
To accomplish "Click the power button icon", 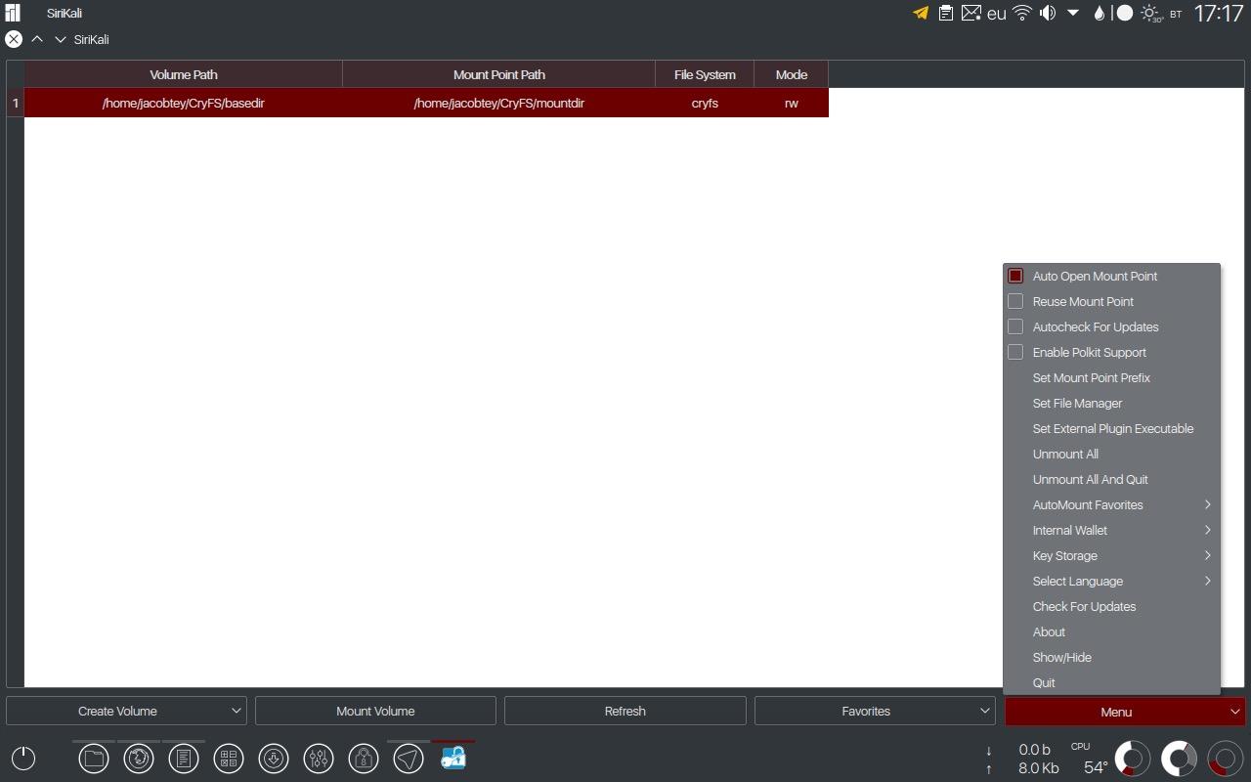I will (23, 759).
